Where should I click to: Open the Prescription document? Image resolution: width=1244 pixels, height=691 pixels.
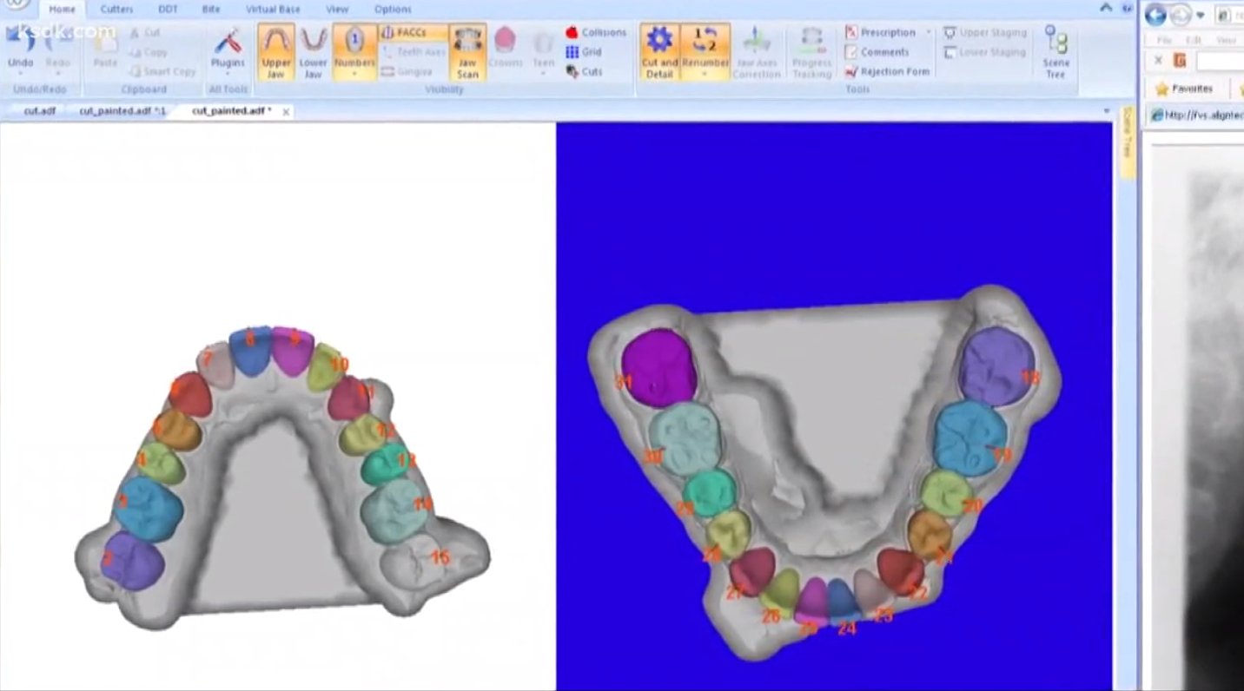[x=880, y=32]
